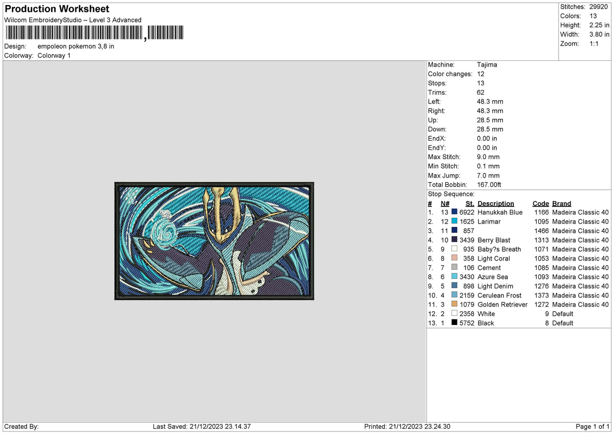This screenshot has height=434, width=614.
Task: Click the 'Created By:' footer label
Action: (x=21, y=426)
